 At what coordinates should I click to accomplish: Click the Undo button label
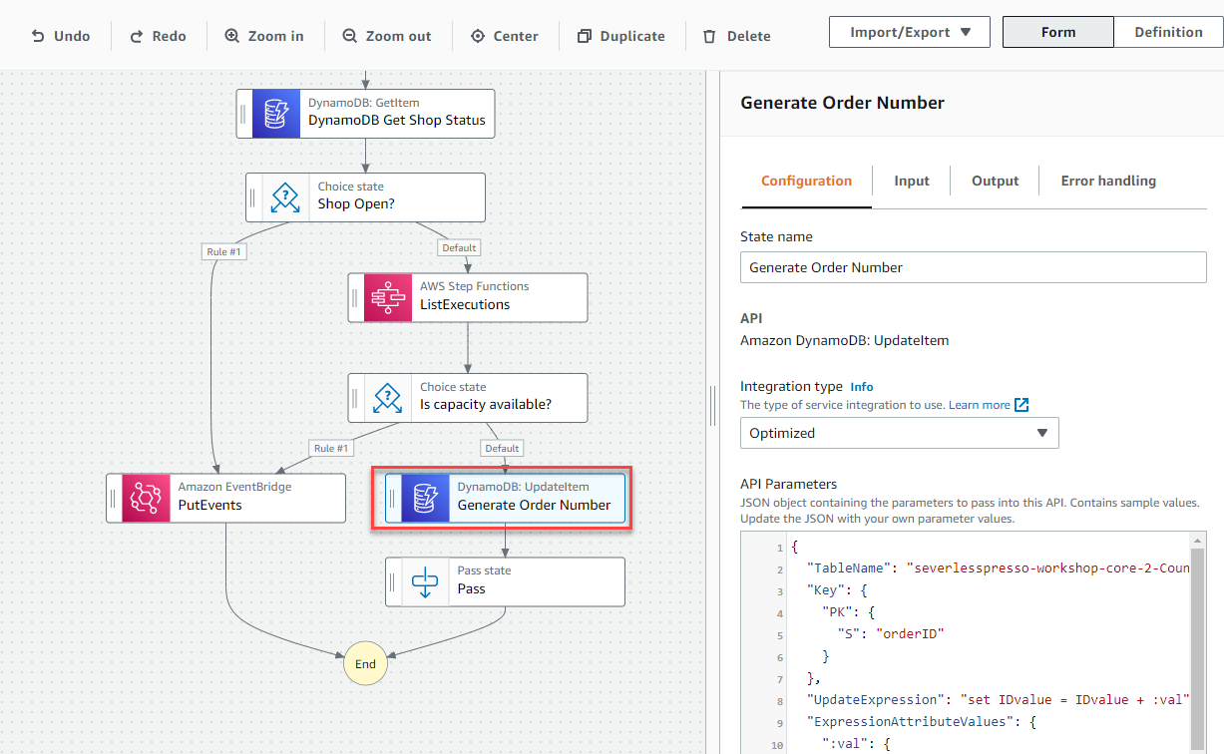(72, 36)
